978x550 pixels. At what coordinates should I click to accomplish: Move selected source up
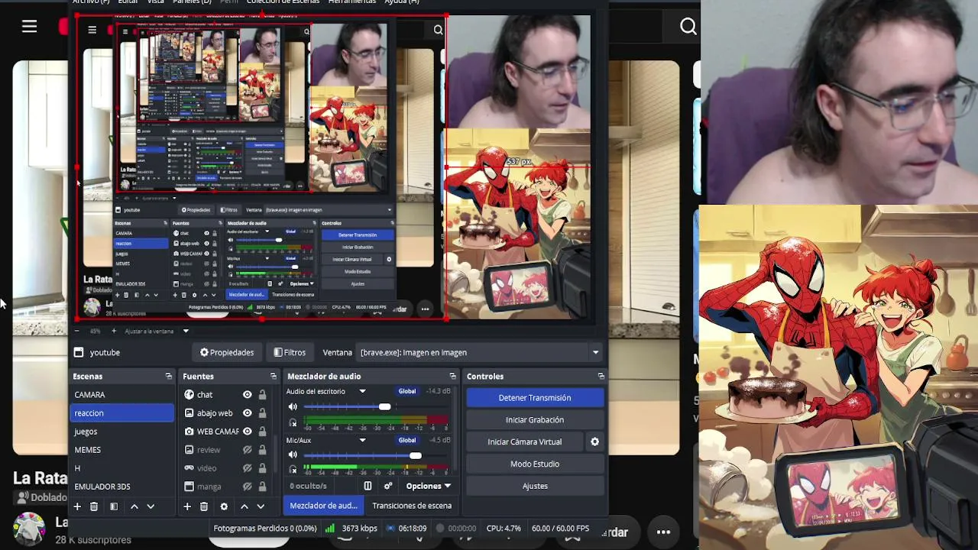tap(244, 506)
